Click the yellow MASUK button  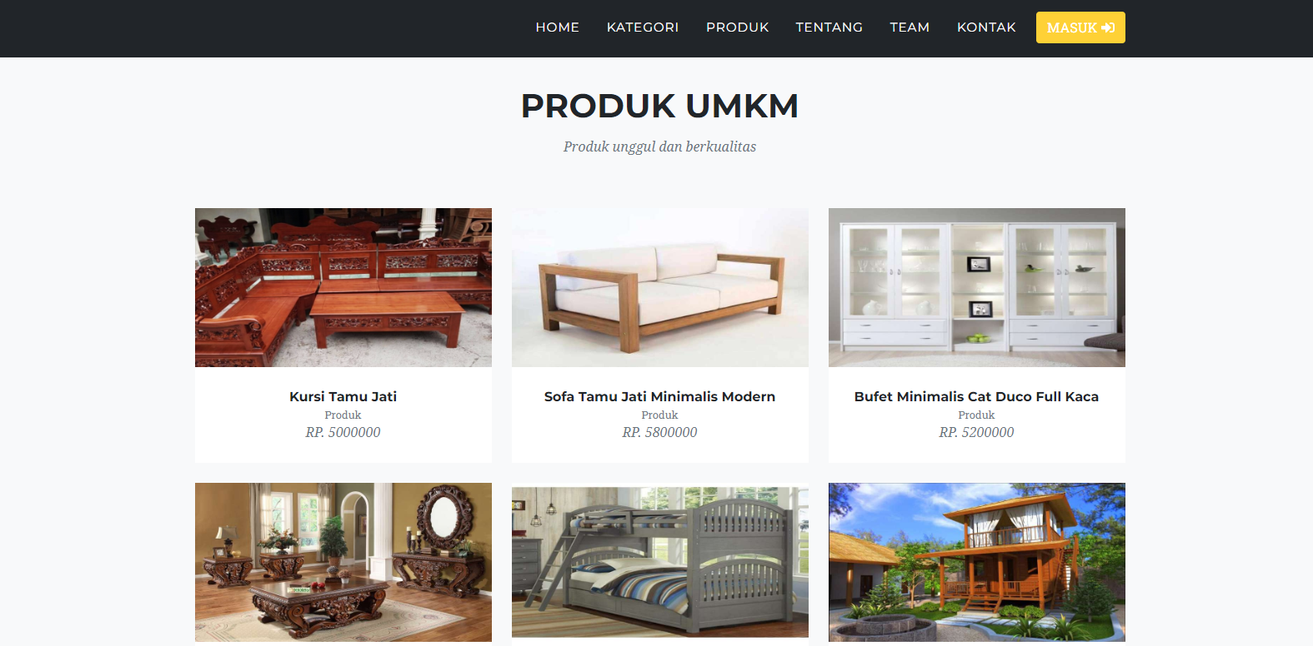pos(1080,27)
